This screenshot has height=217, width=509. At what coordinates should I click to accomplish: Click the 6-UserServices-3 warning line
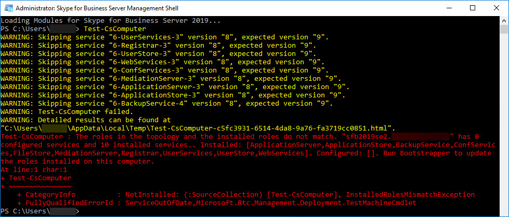165,37
